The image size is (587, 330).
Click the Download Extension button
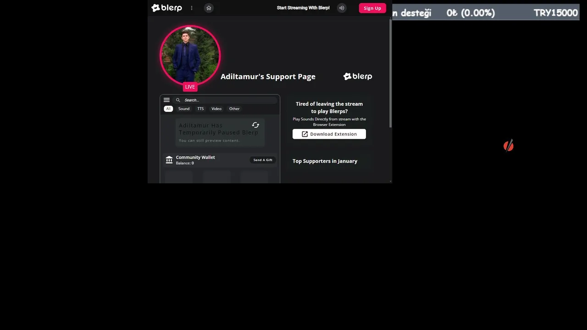click(x=329, y=134)
